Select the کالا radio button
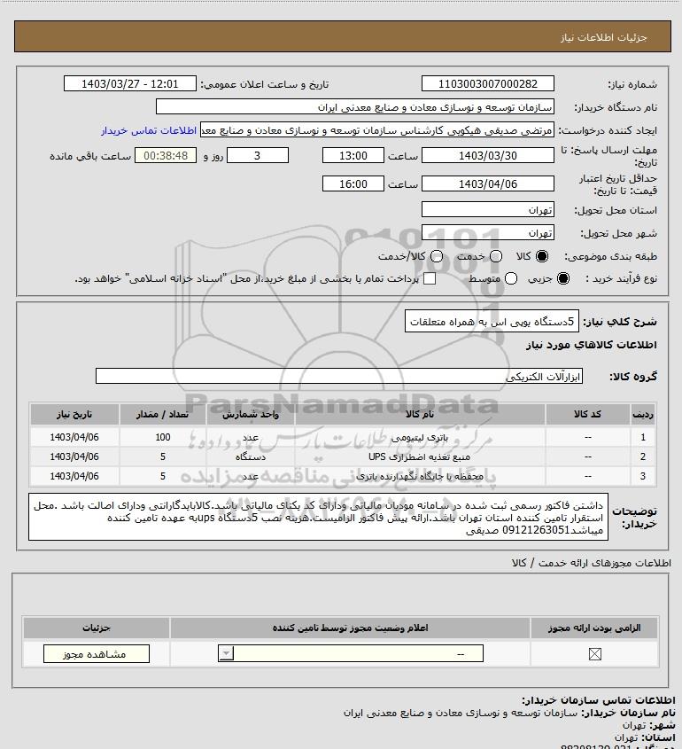 pos(542,256)
